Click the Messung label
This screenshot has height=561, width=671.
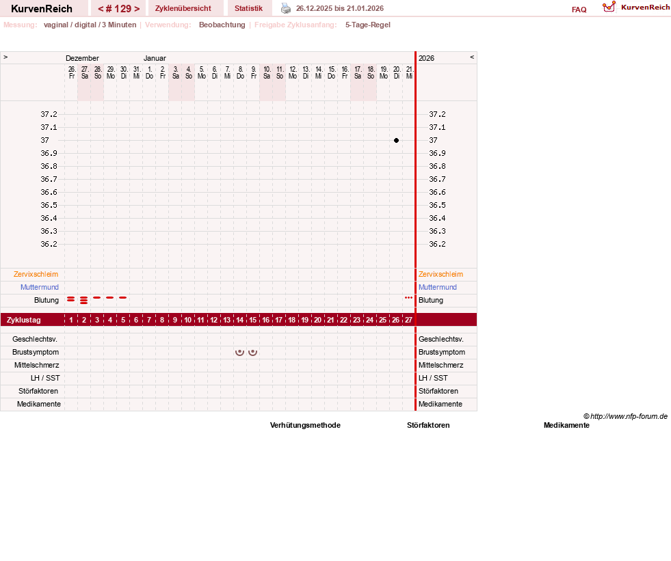click(x=21, y=25)
